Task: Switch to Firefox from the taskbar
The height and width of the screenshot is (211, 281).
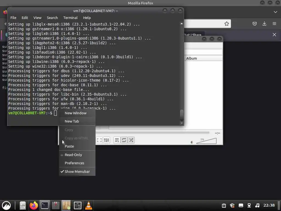Action: tap(34, 205)
